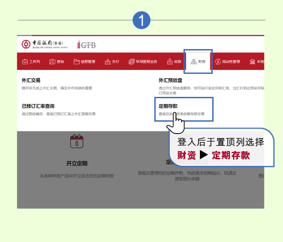Click the iGTB logo
Image resolution: width=283 pixels, height=242 pixels.
tap(87, 45)
